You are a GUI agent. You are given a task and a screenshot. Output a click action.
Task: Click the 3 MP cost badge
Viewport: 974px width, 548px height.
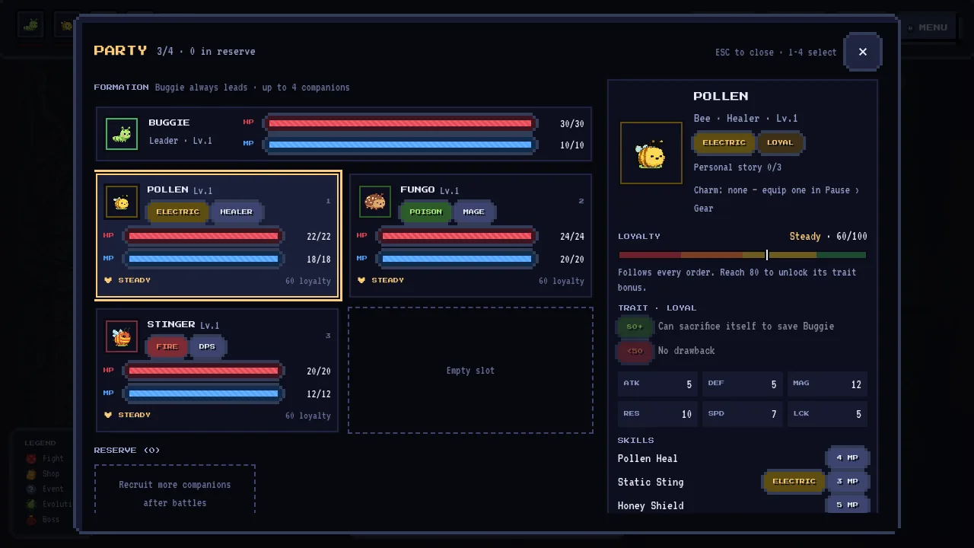point(847,481)
